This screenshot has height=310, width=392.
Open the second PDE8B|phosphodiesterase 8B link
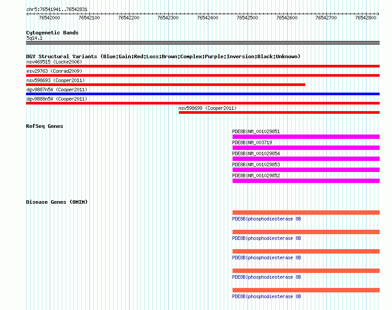tap(266, 238)
